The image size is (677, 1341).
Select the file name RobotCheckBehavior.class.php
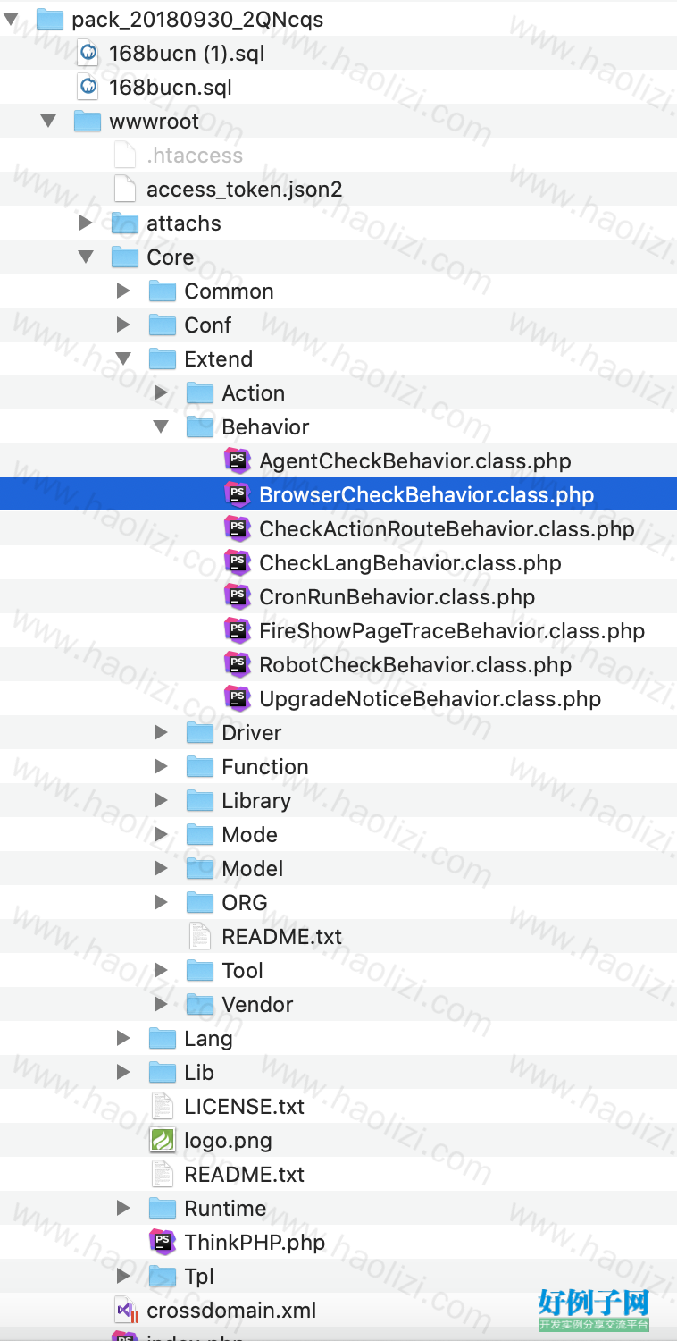point(415,665)
